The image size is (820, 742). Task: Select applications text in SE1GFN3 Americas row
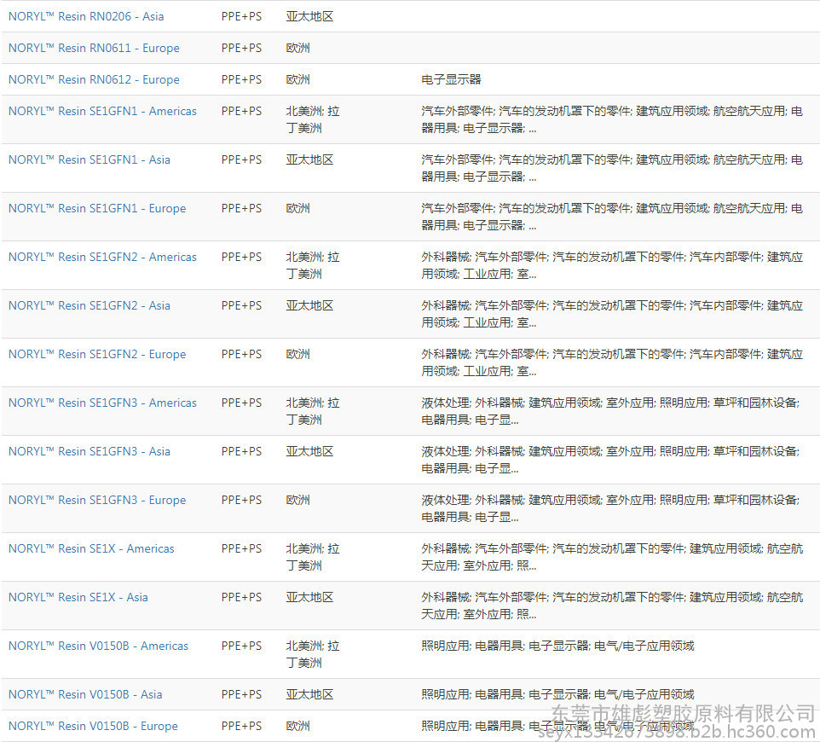(x=610, y=412)
